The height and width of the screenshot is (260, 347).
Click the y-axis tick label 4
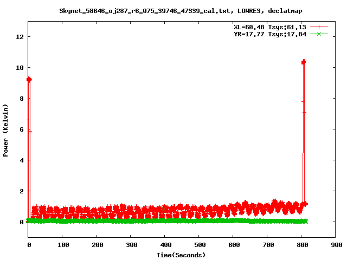(22, 160)
